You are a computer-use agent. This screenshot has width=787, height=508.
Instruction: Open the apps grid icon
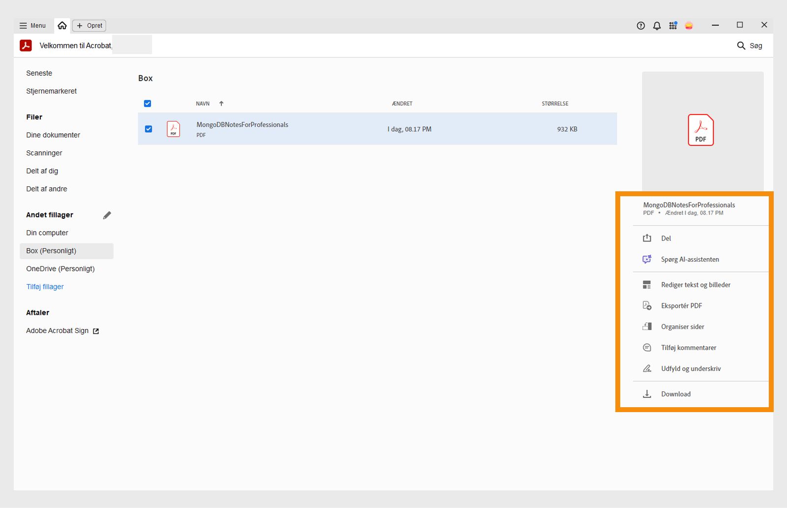click(673, 26)
